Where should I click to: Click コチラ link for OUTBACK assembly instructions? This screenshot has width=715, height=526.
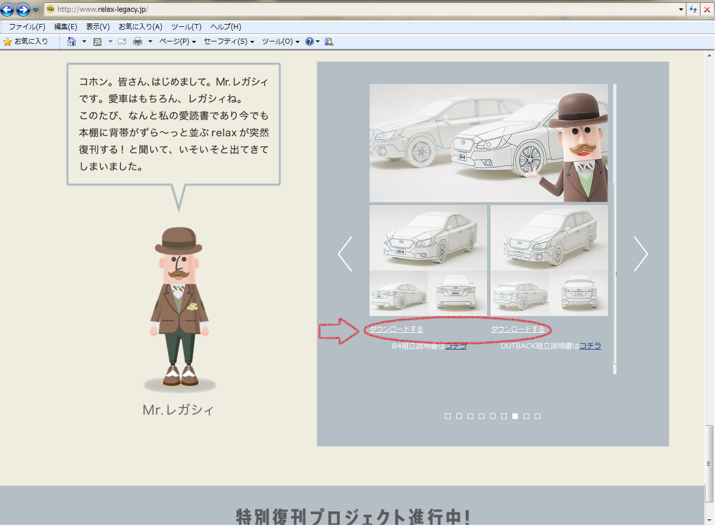coord(590,346)
